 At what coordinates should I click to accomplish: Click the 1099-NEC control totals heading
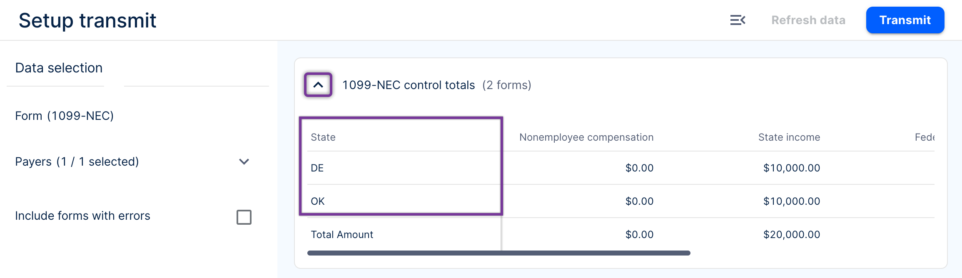(x=409, y=85)
